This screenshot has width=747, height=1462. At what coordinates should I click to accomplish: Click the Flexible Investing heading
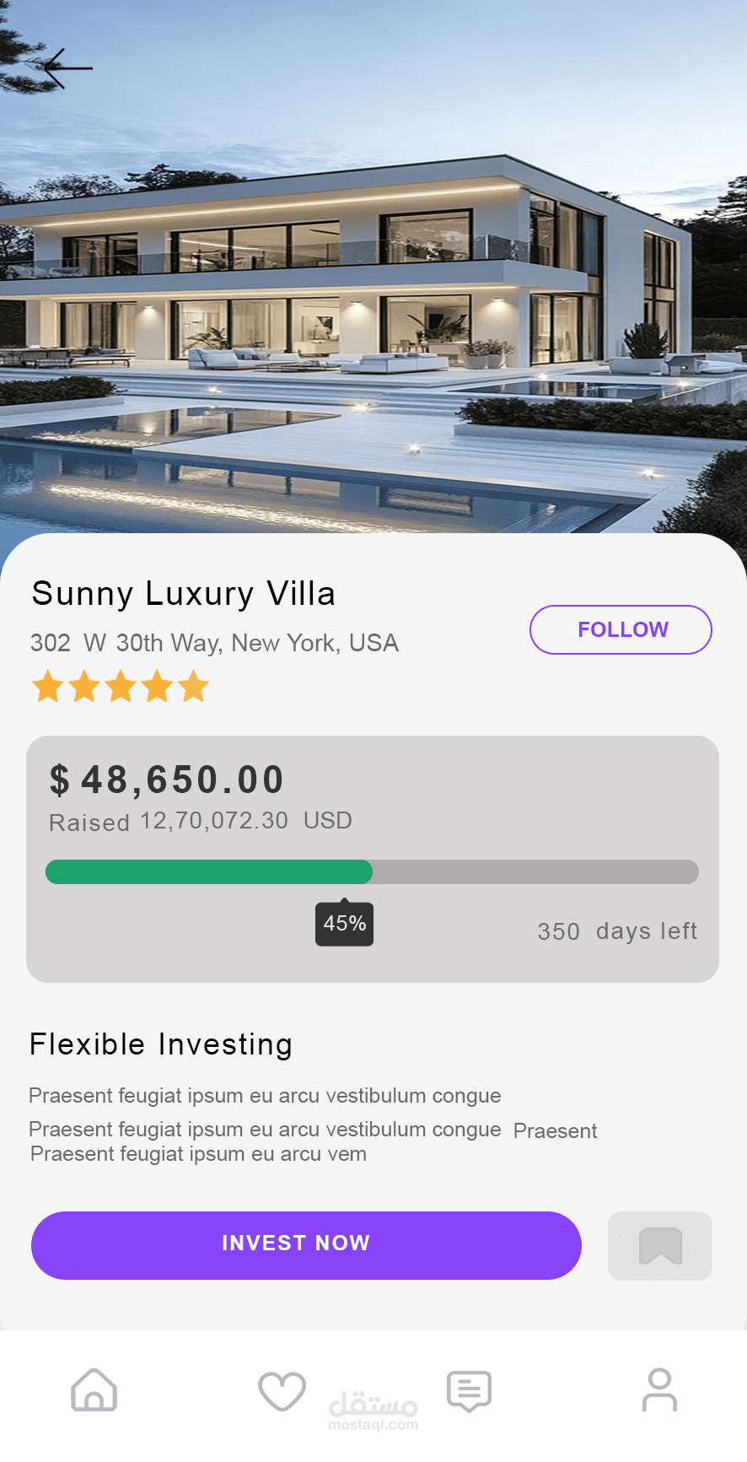click(x=161, y=1044)
